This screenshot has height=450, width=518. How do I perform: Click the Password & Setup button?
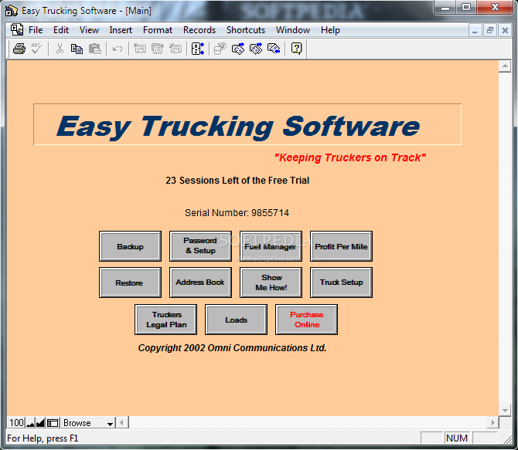(200, 246)
